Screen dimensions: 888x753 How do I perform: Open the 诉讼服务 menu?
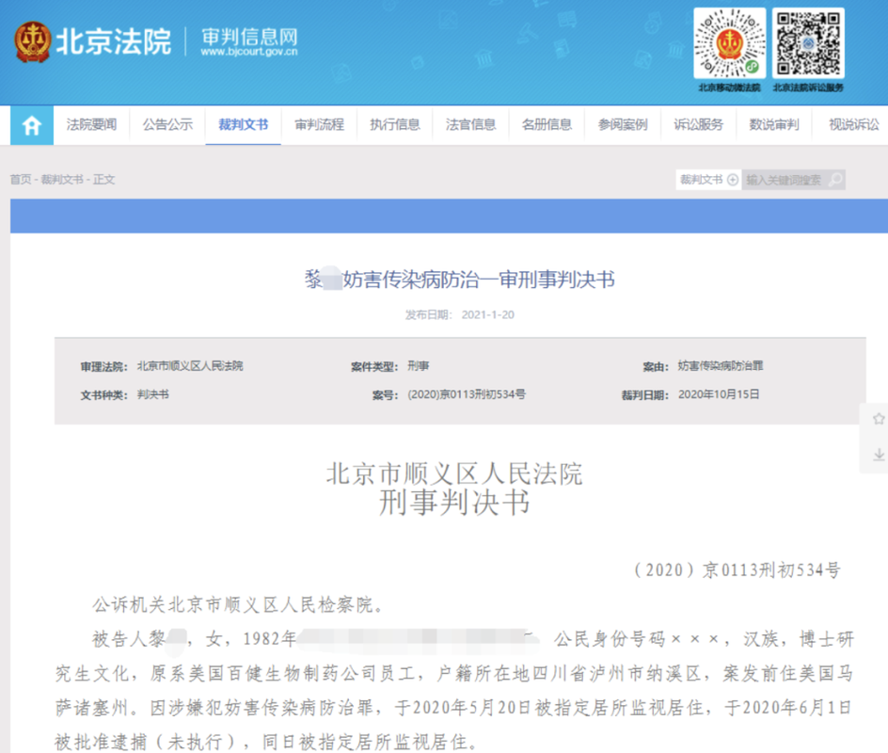coord(698,124)
